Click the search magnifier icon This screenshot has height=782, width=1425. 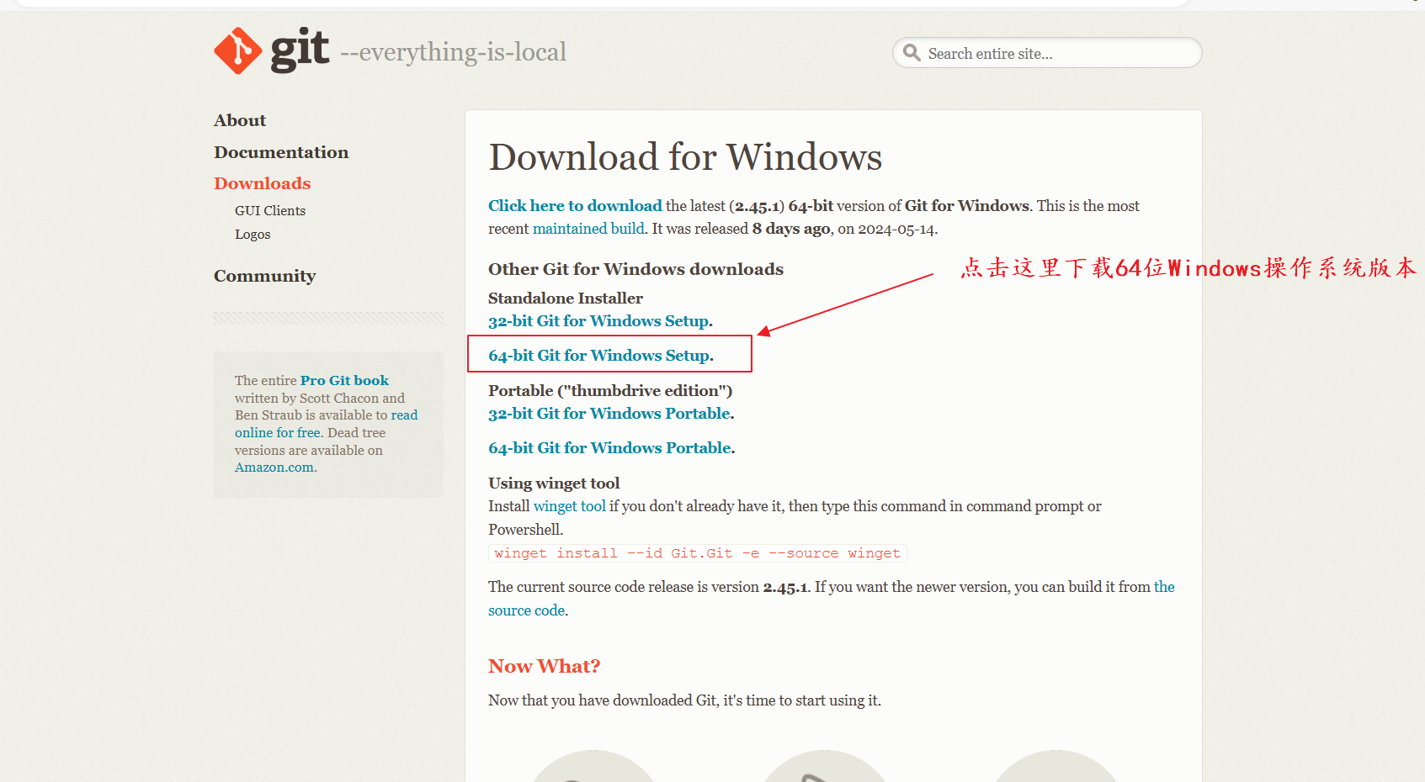pos(912,53)
